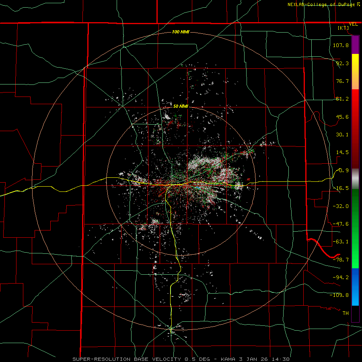Click the 107.8 value on velocity scale

point(341,45)
